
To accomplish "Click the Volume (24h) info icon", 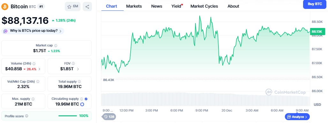I will coord(34,64).
